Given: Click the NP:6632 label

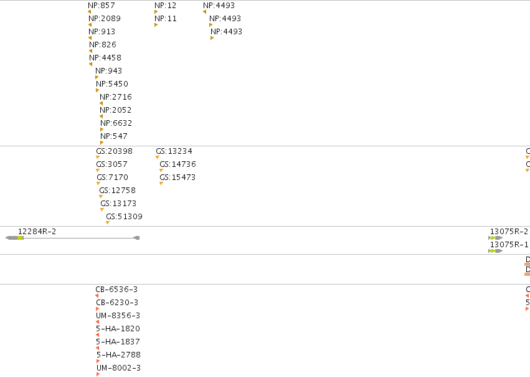Looking at the screenshot, I should click(x=116, y=123).
